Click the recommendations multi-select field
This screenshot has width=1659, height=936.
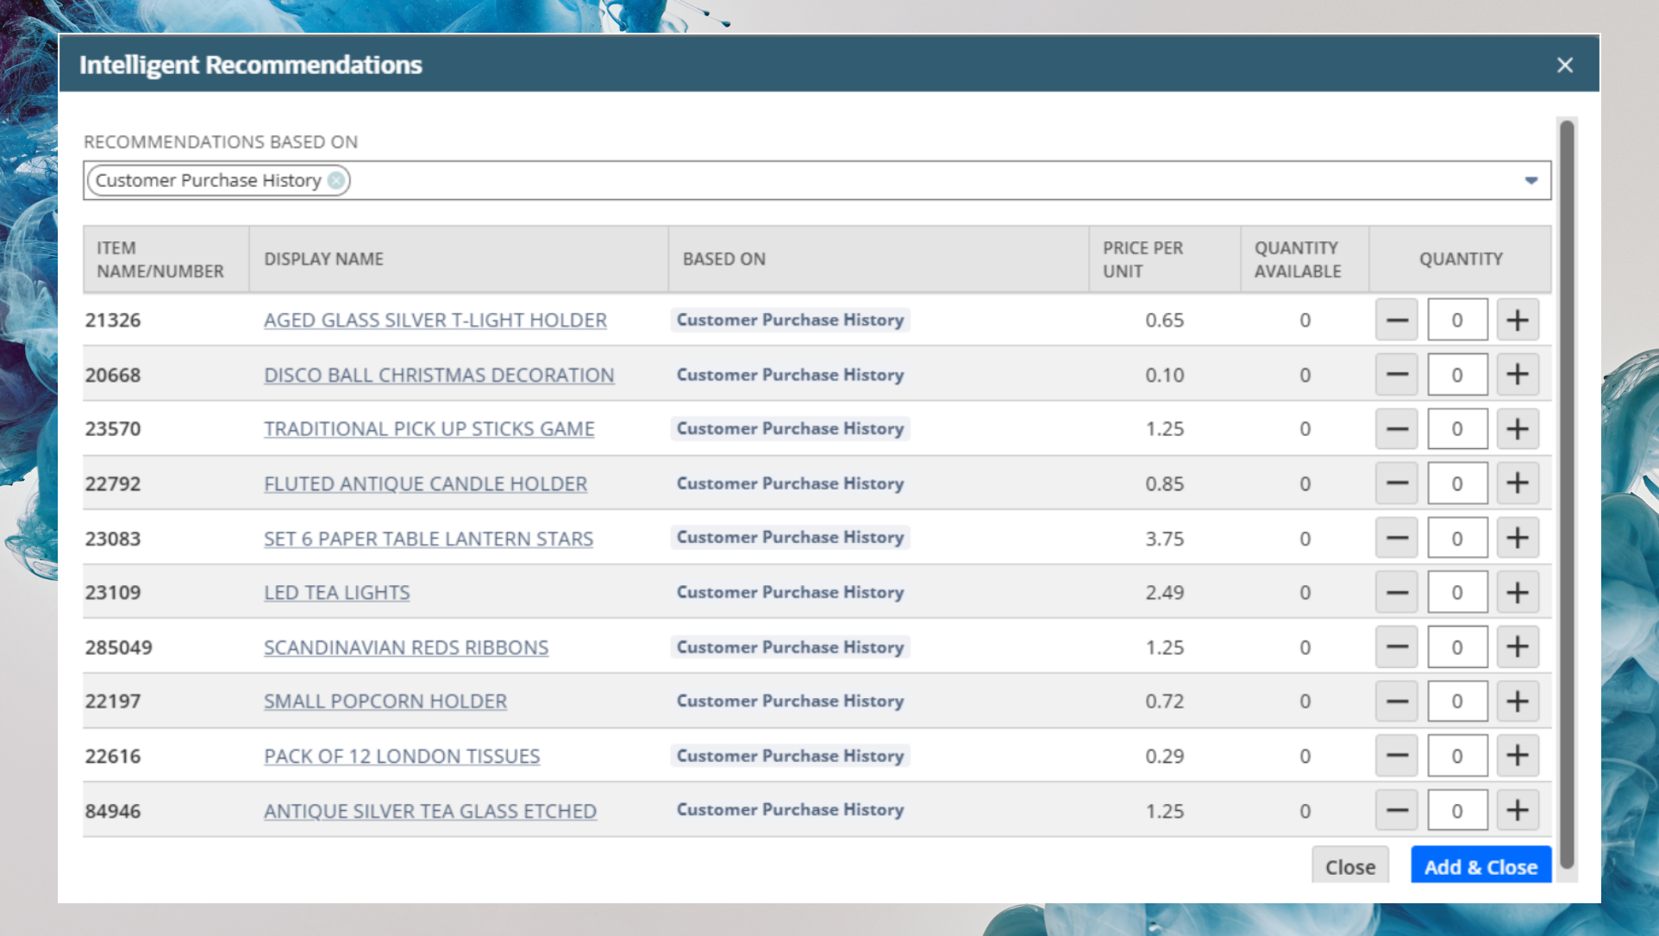coord(817,180)
